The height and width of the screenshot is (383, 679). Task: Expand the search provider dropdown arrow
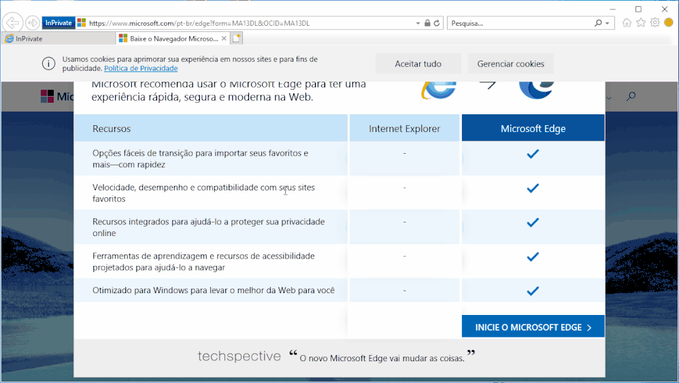click(x=607, y=23)
